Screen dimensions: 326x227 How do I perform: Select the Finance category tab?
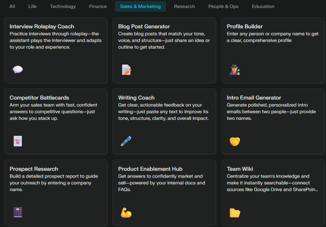pyautogui.click(x=98, y=6)
